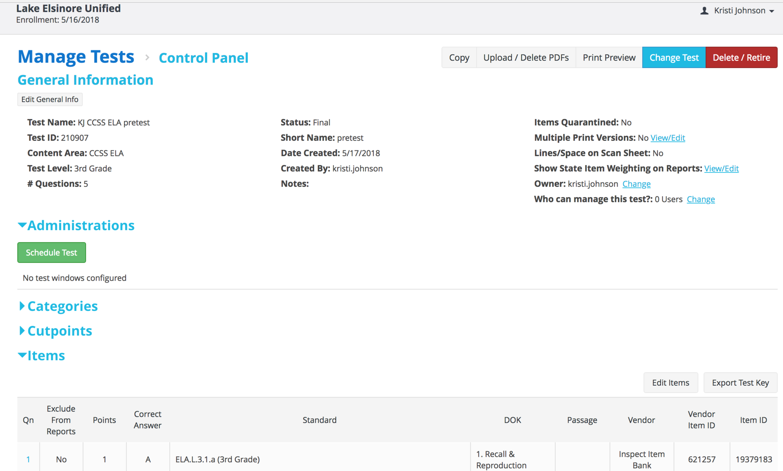783x471 pixels.
Task: Open Print Preview
Action: (609, 58)
